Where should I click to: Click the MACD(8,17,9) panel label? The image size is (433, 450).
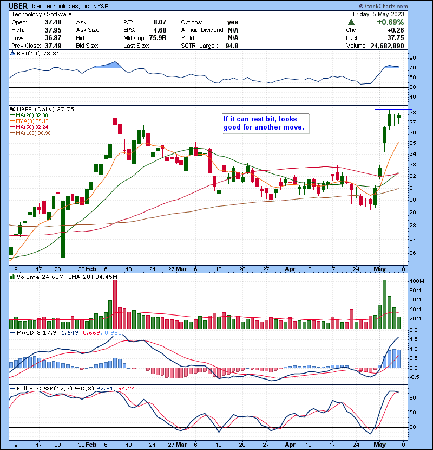(x=38, y=333)
